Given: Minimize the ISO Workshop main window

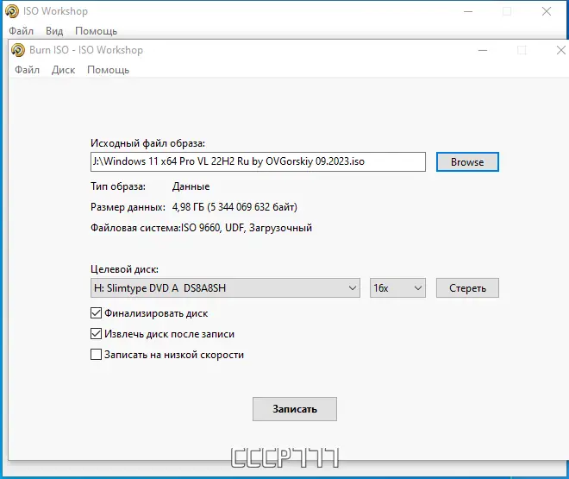Looking at the screenshot, I should pos(468,11).
